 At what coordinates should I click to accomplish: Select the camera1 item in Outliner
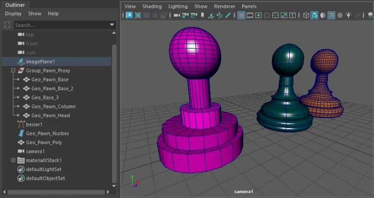(x=35, y=151)
